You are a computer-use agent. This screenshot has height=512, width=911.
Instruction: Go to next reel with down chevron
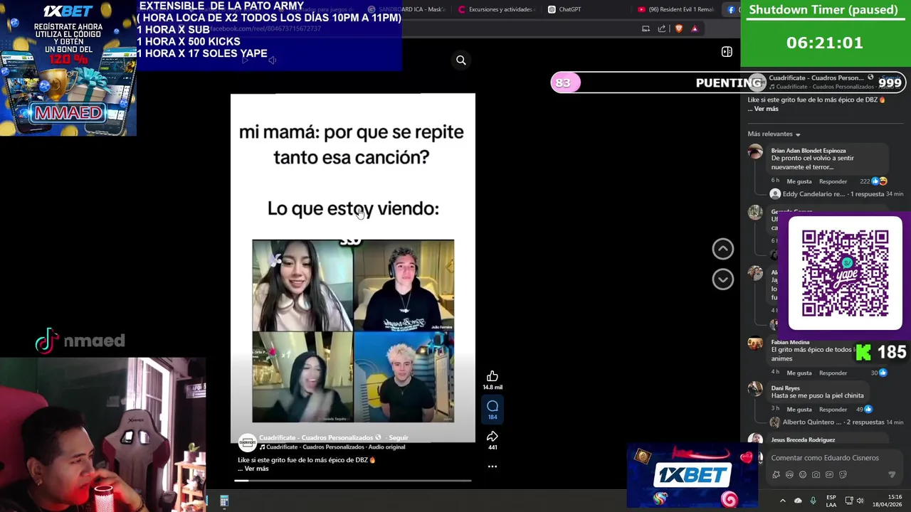point(722,279)
